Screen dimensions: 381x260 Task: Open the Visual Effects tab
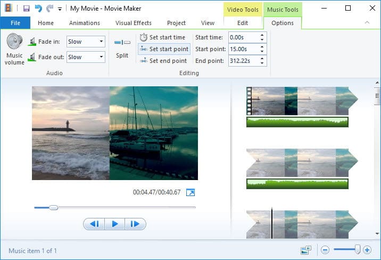(x=134, y=23)
